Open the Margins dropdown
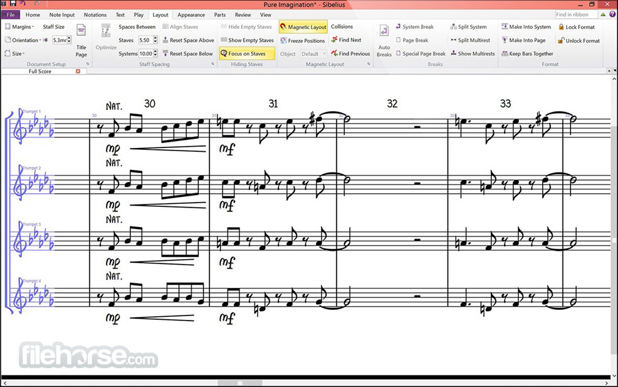Viewport: 618px width, 387px height. [x=19, y=27]
